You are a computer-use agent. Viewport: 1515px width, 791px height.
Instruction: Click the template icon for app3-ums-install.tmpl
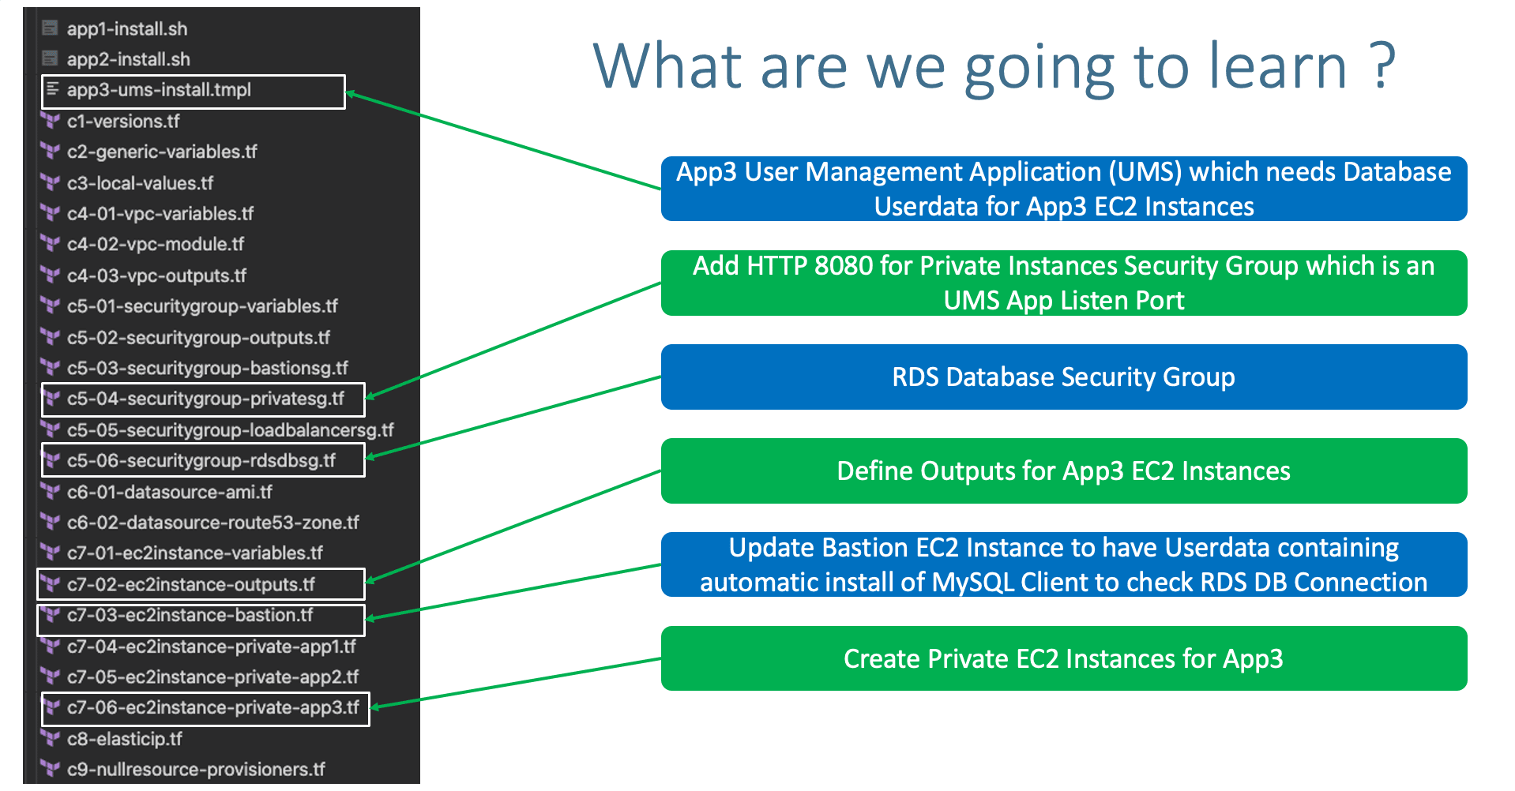[52, 90]
